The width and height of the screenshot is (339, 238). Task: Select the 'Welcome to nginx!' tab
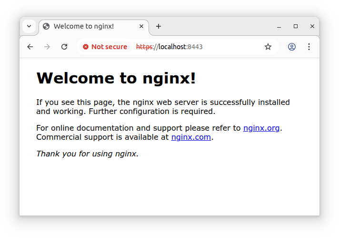click(x=94, y=26)
